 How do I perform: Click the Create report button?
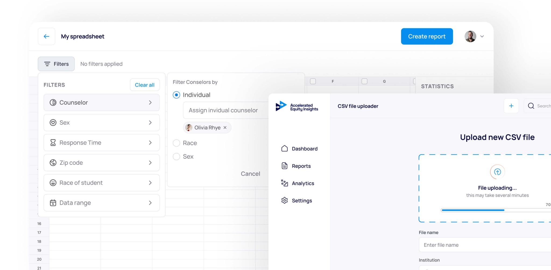pos(427,37)
